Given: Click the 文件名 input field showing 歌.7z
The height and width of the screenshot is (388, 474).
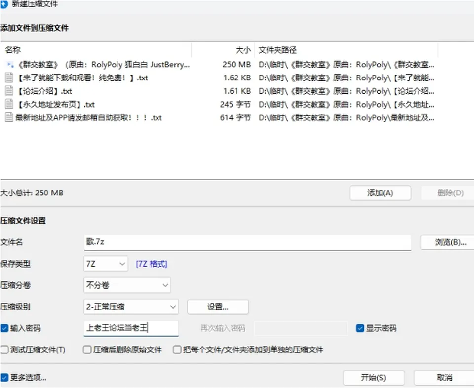Looking at the screenshot, I should [247, 243].
